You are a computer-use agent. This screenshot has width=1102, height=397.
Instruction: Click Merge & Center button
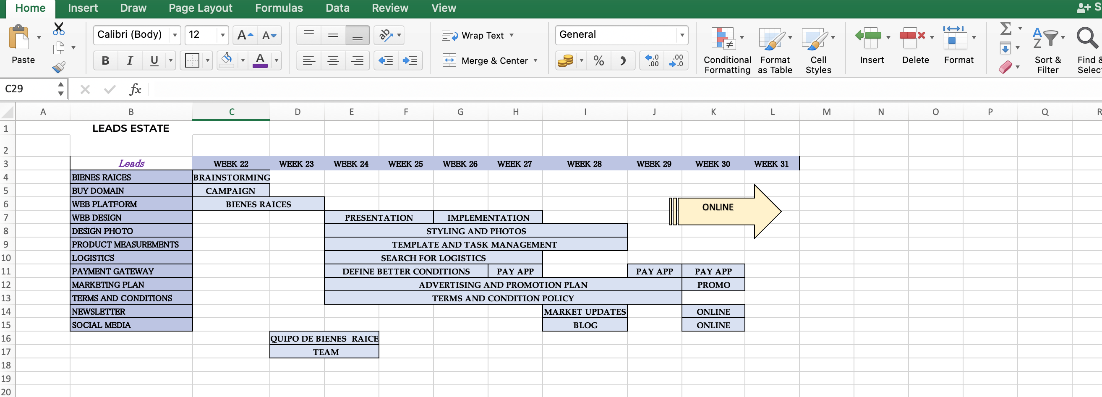click(485, 61)
